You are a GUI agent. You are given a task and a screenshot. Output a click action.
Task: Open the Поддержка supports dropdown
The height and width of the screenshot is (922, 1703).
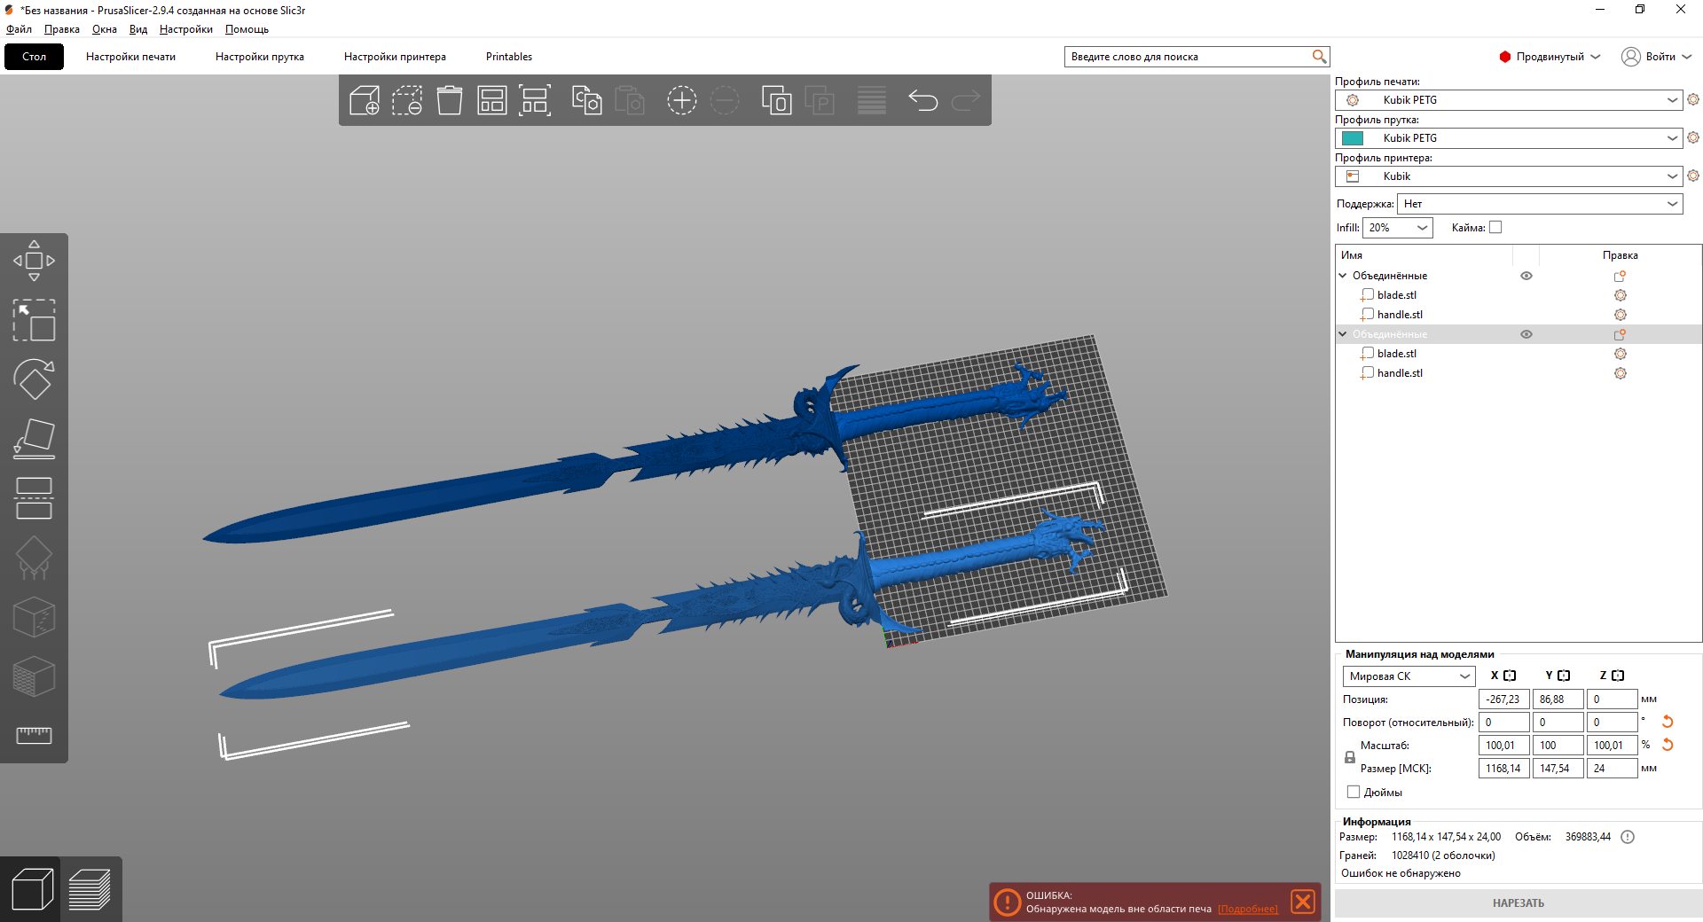[1540, 204]
